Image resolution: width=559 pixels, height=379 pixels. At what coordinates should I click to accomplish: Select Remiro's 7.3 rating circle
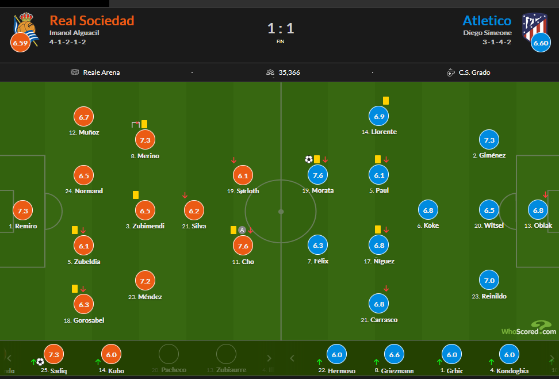point(23,210)
